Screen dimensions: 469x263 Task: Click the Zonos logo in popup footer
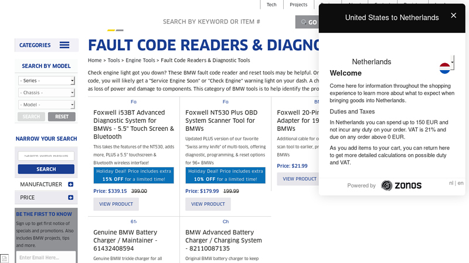(401, 185)
